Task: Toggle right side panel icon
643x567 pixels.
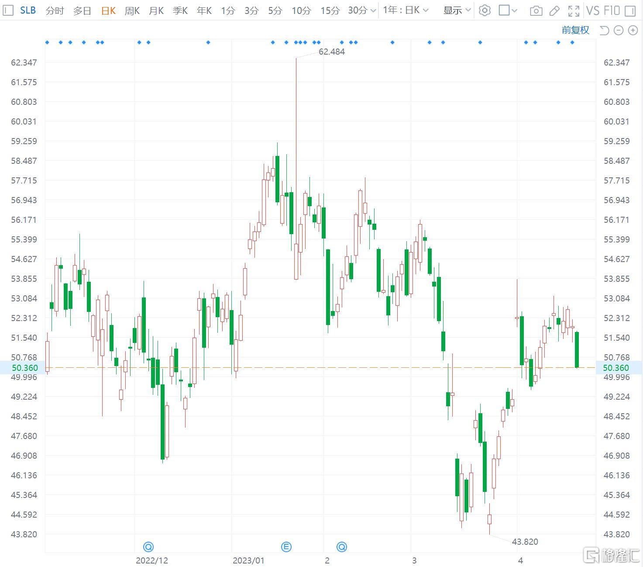Action: click(x=630, y=11)
